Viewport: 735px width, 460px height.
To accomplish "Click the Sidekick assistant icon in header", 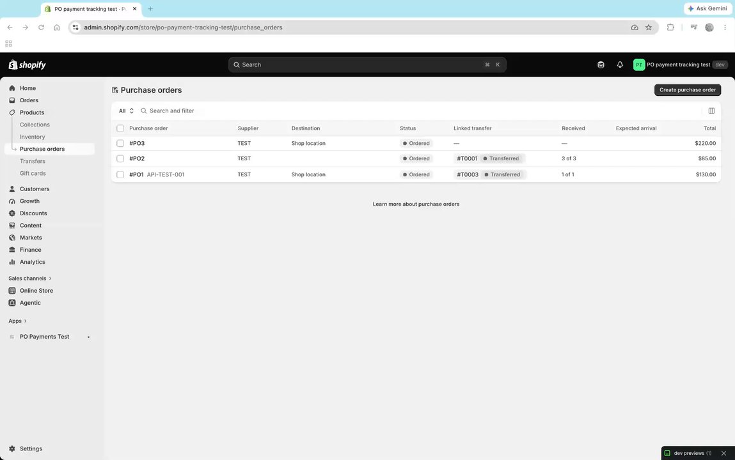I will 601,65.
